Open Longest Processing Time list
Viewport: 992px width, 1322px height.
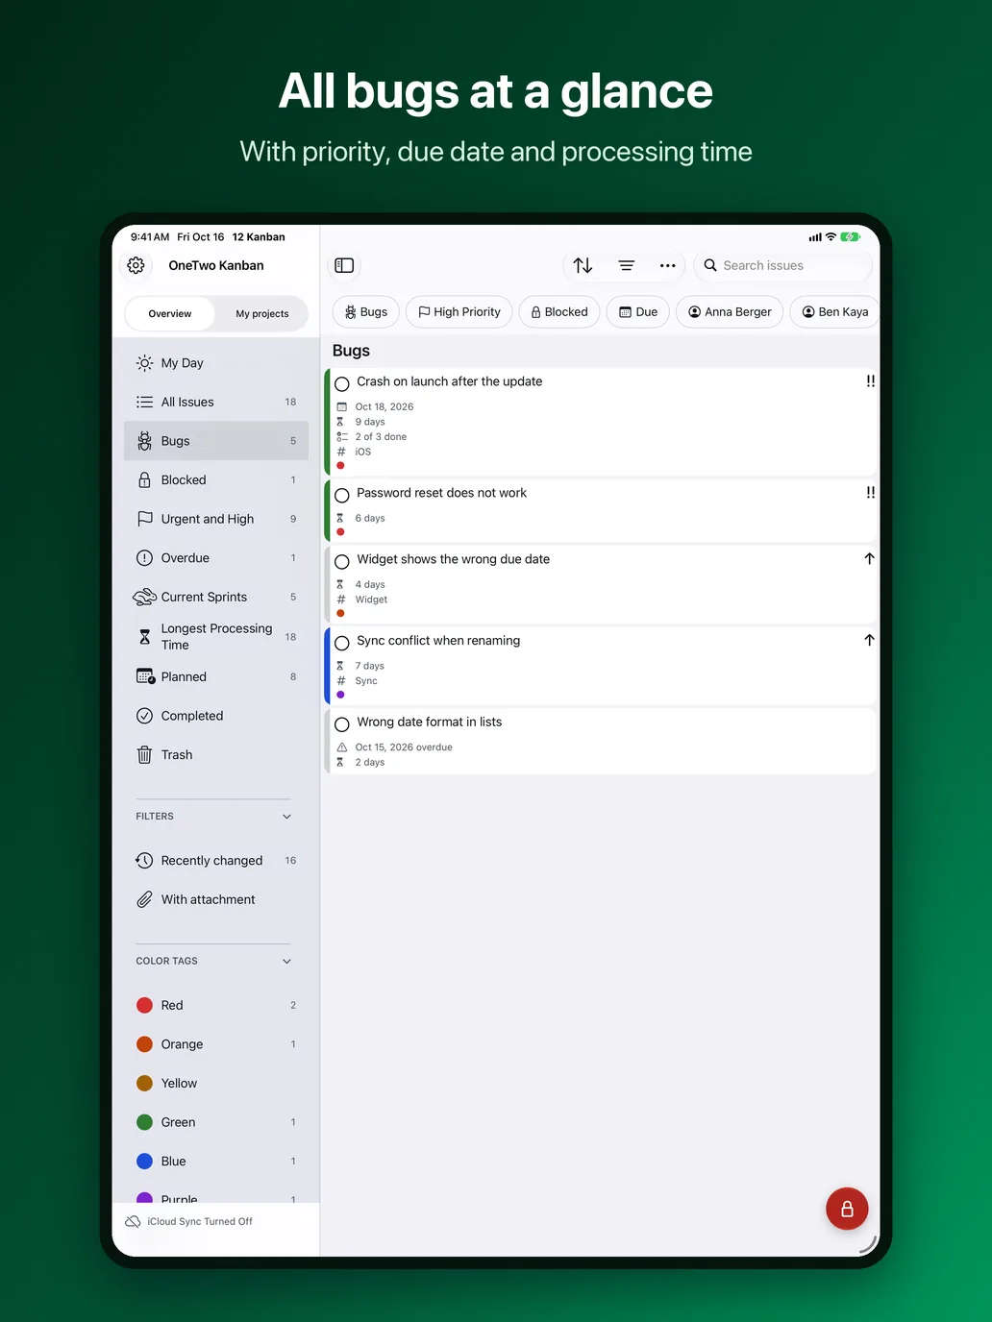pyautogui.click(x=216, y=636)
